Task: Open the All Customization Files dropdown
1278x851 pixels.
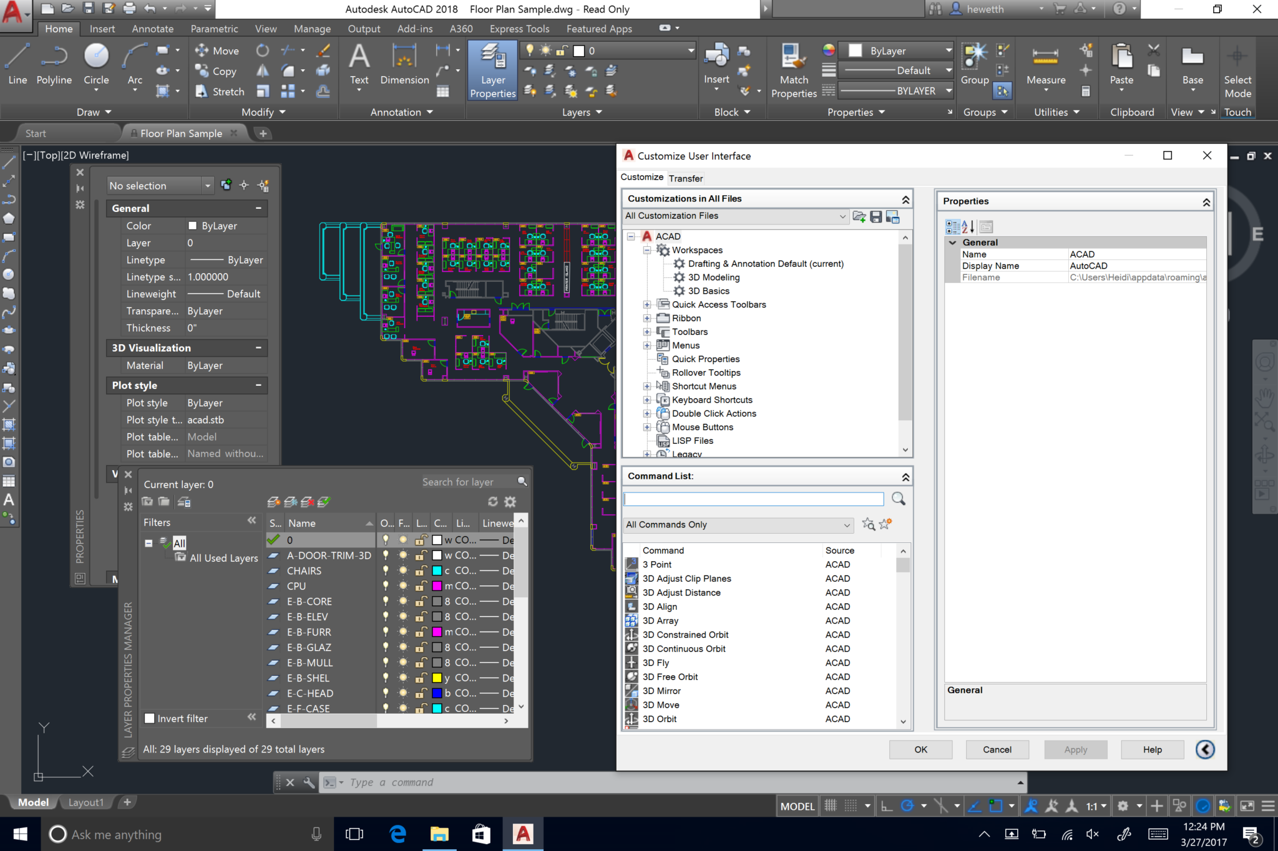Action: [x=736, y=216]
